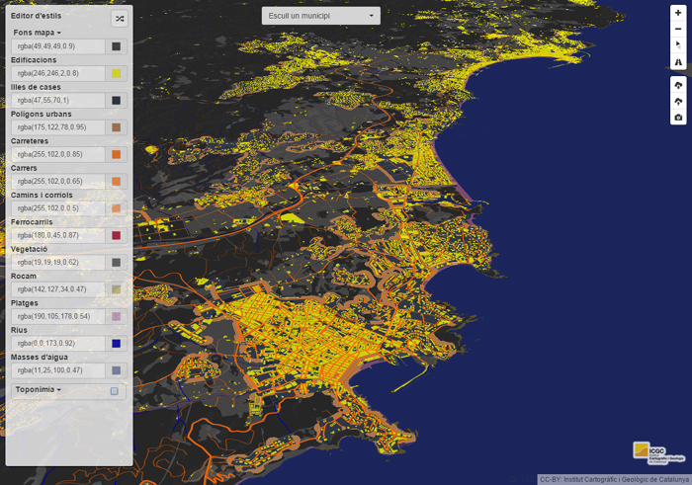Open the Ferrocarrils red color swatch

117,236
